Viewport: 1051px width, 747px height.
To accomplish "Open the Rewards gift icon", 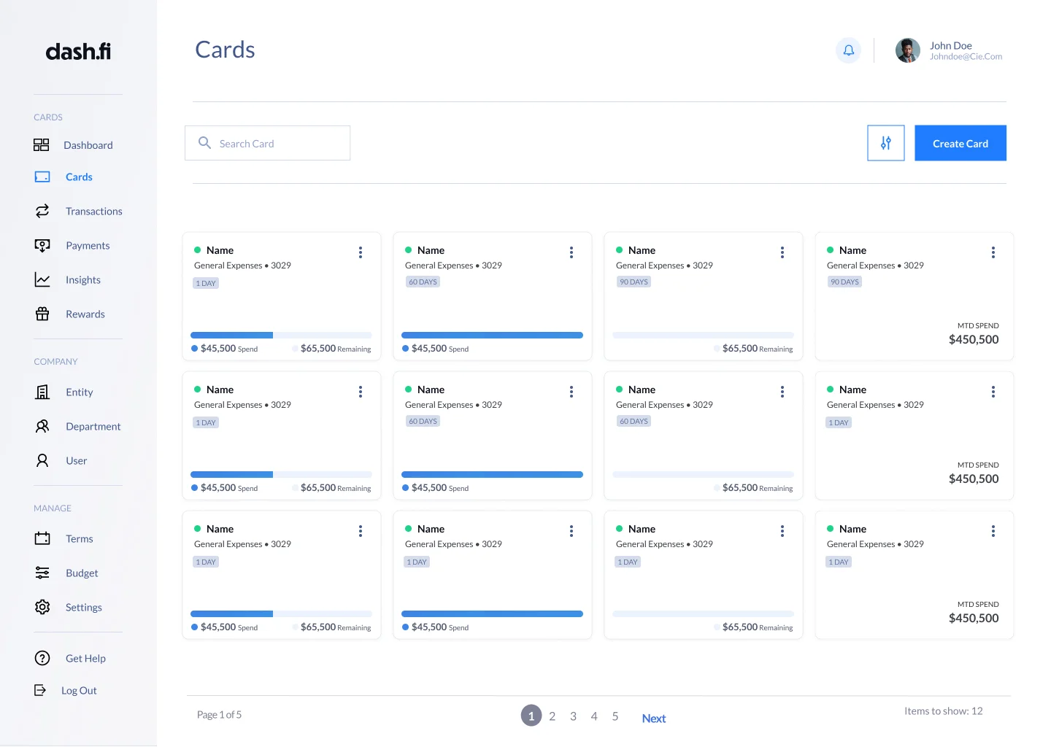I will click(x=42, y=314).
